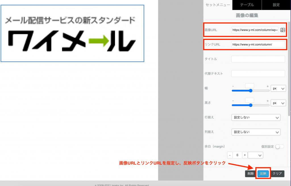Expand the 列揃え dropdown
This screenshot has height=186, width=291.
pos(256,132)
